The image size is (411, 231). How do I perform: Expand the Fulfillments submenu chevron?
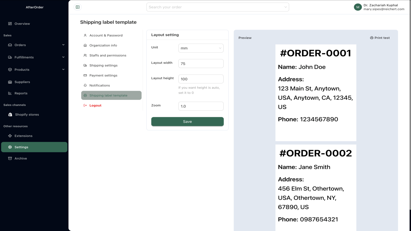[x=63, y=57]
